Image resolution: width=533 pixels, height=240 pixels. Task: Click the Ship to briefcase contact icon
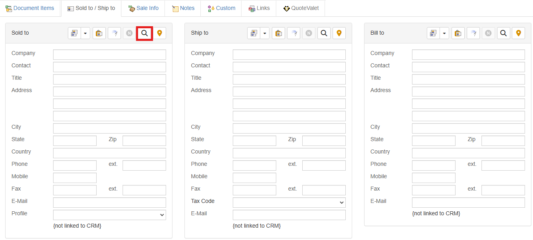[279, 33]
